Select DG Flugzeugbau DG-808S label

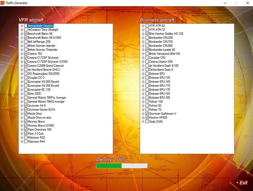click(x=43, y=74)
